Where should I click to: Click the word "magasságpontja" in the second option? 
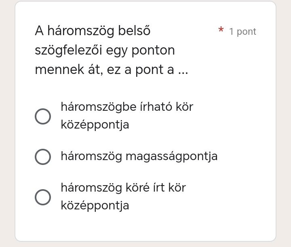(x=172, y=156)
